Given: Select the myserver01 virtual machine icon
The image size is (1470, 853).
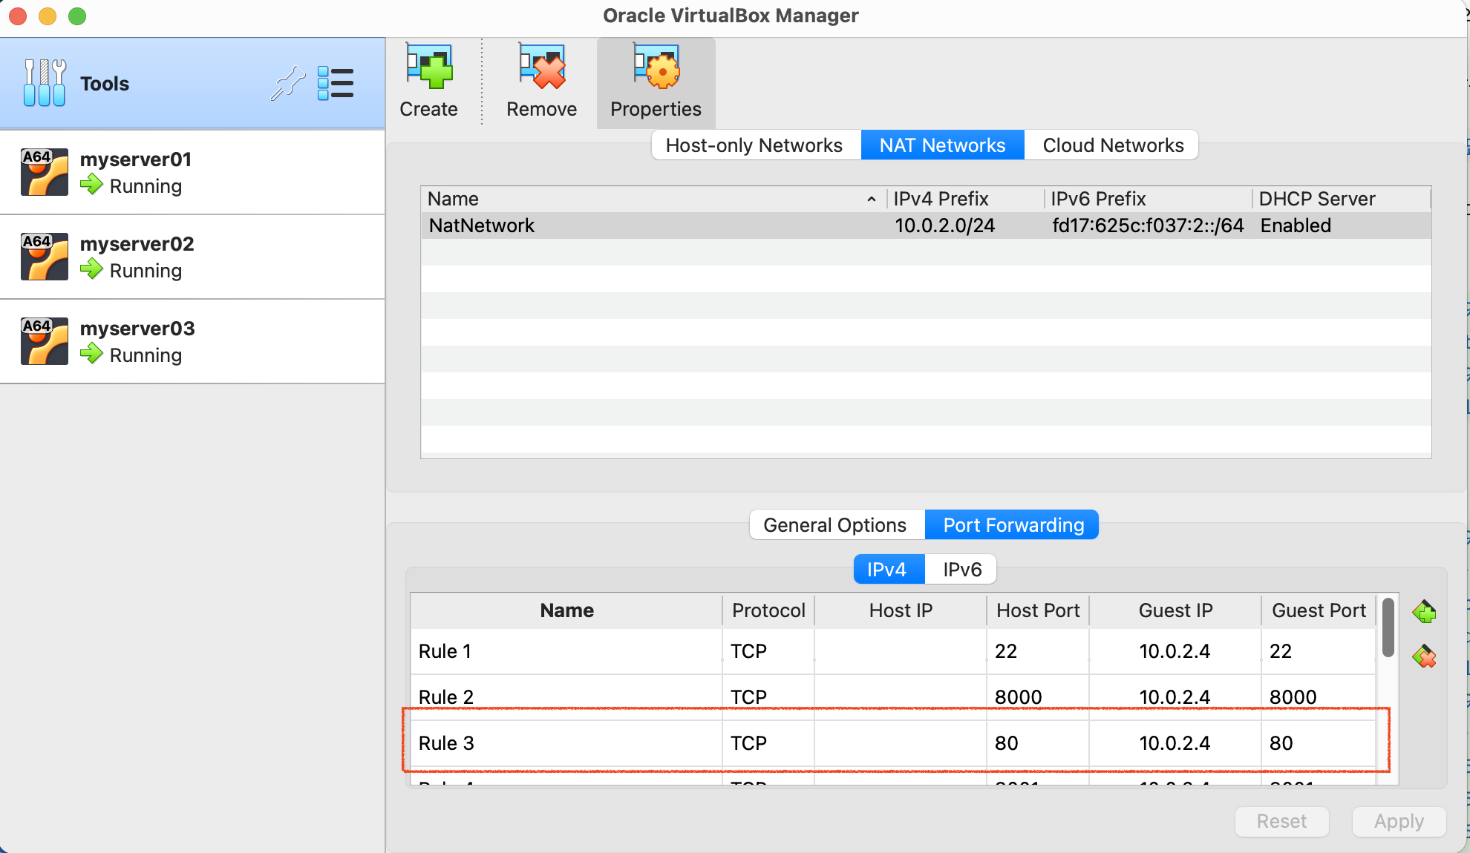Looking at the screenshot, I should tap(45, 172).
